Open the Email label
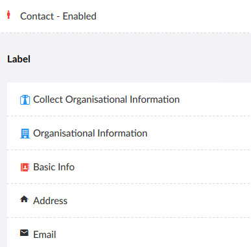251x247 pixels. tap(45, 235)
